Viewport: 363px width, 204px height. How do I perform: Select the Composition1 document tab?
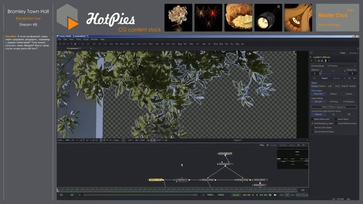point(74,48)
